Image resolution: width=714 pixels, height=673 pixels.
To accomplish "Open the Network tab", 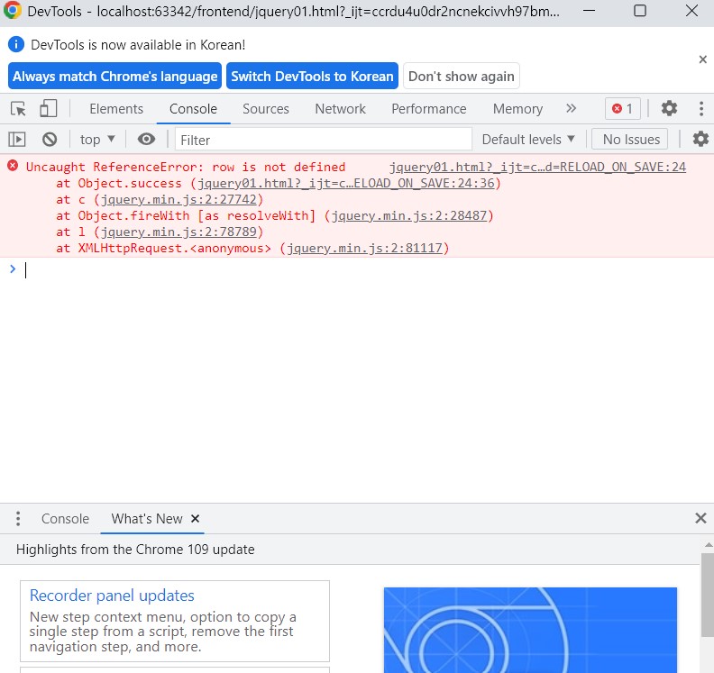I will point(340,109).
